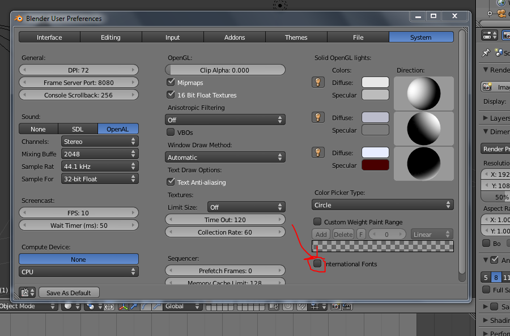Toggle the proportional editing circle icon
This screenshot has height=336, width=510.
pos(288,307)
